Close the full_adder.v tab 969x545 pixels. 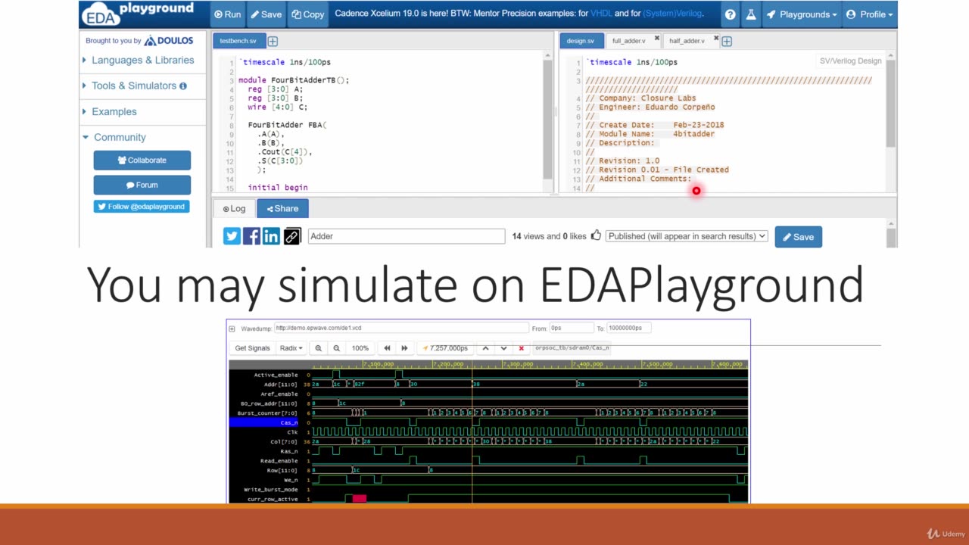click(x=656, y=39)
